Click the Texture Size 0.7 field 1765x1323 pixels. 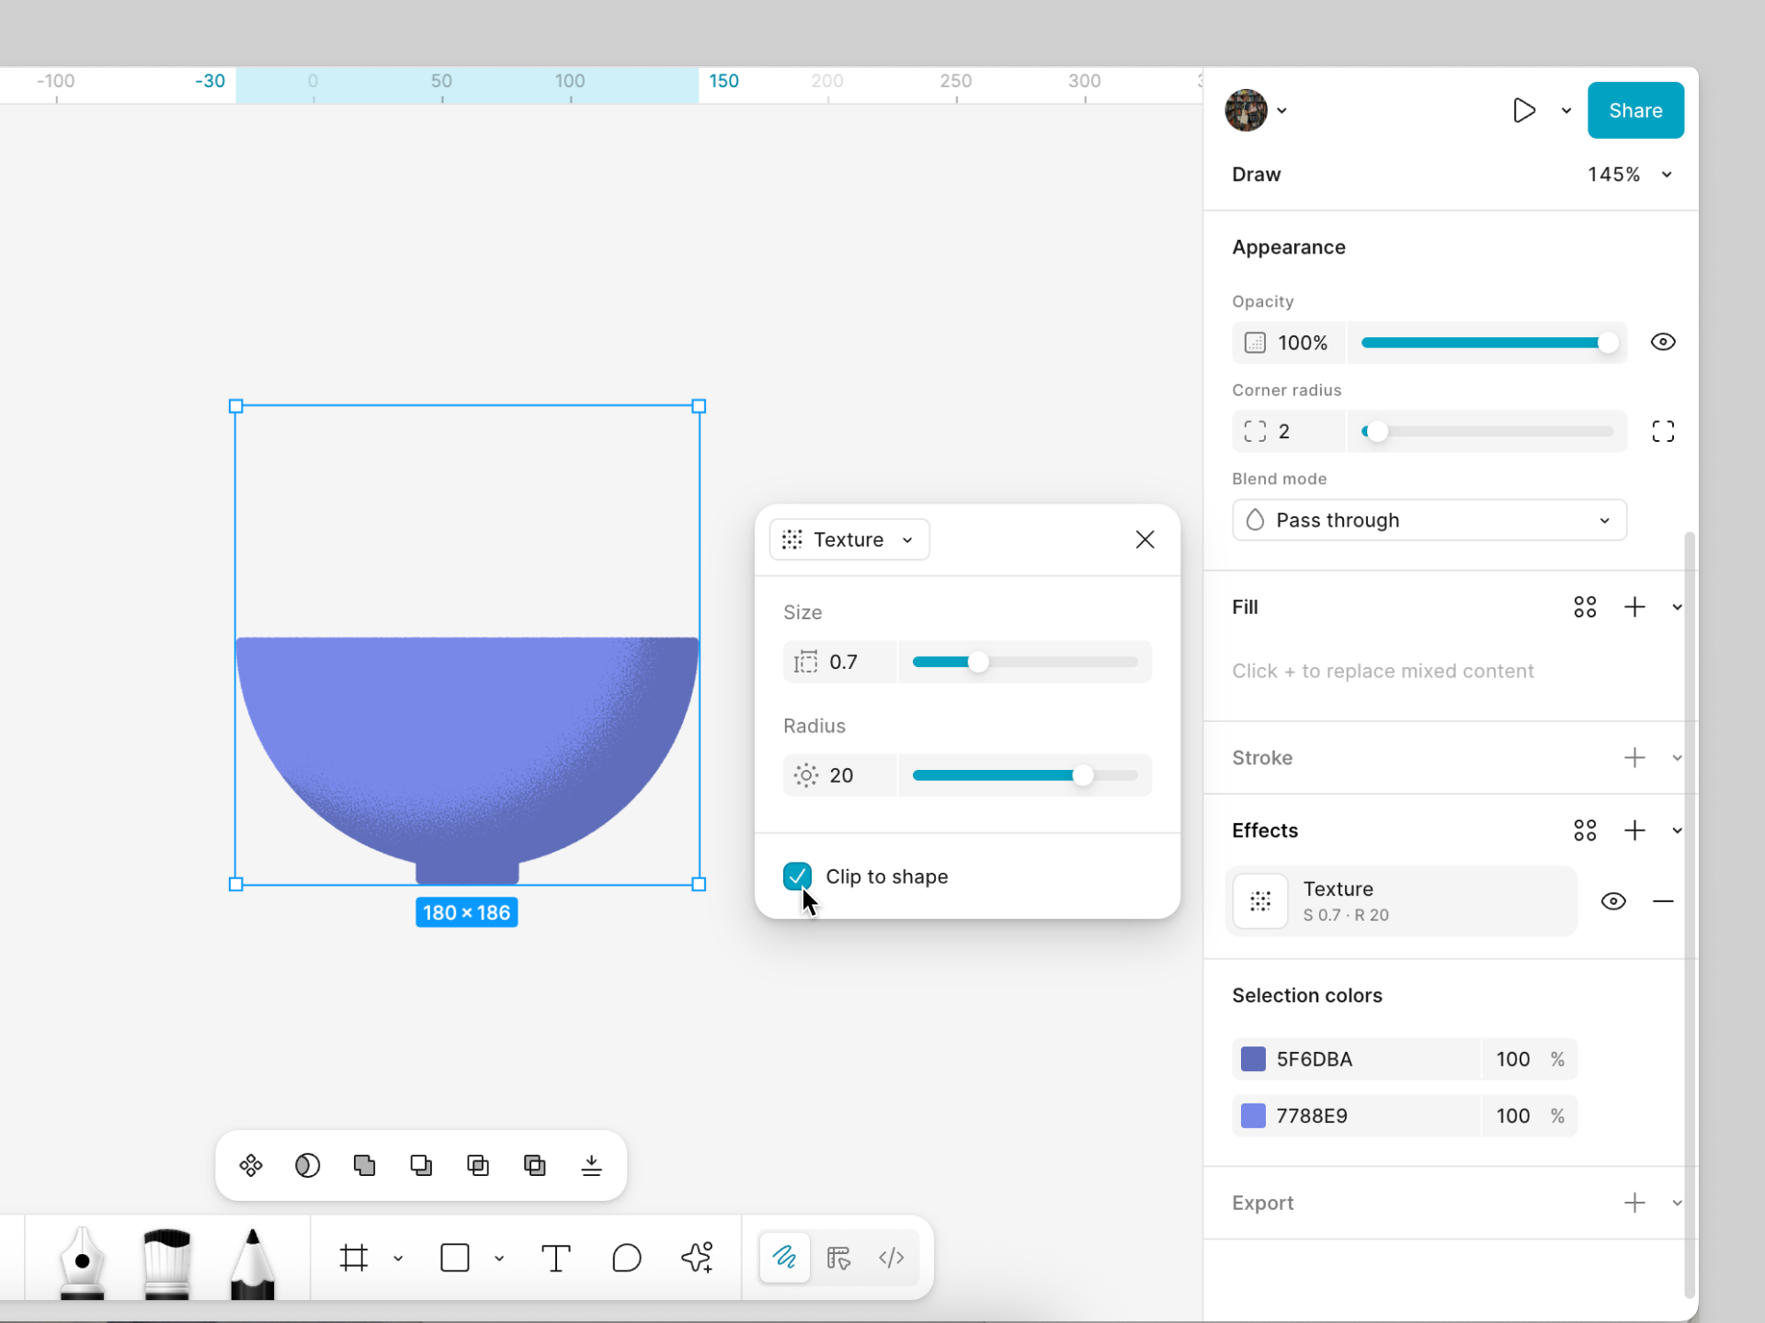click(839, 661)
